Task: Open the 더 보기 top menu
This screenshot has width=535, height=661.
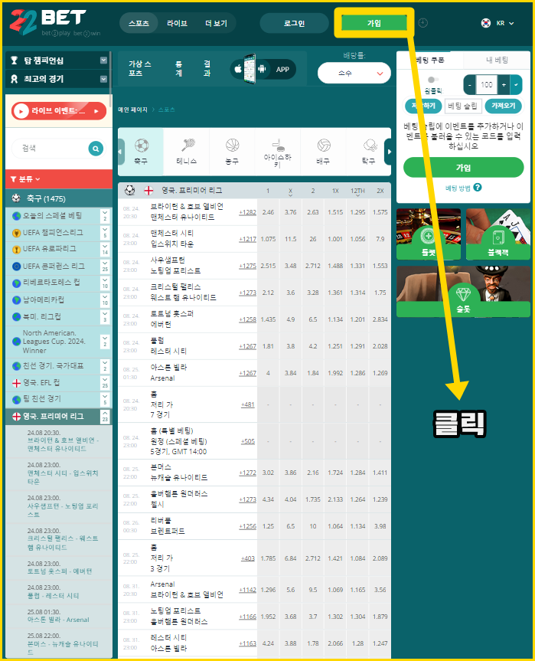Action: (x=216, y=23)
